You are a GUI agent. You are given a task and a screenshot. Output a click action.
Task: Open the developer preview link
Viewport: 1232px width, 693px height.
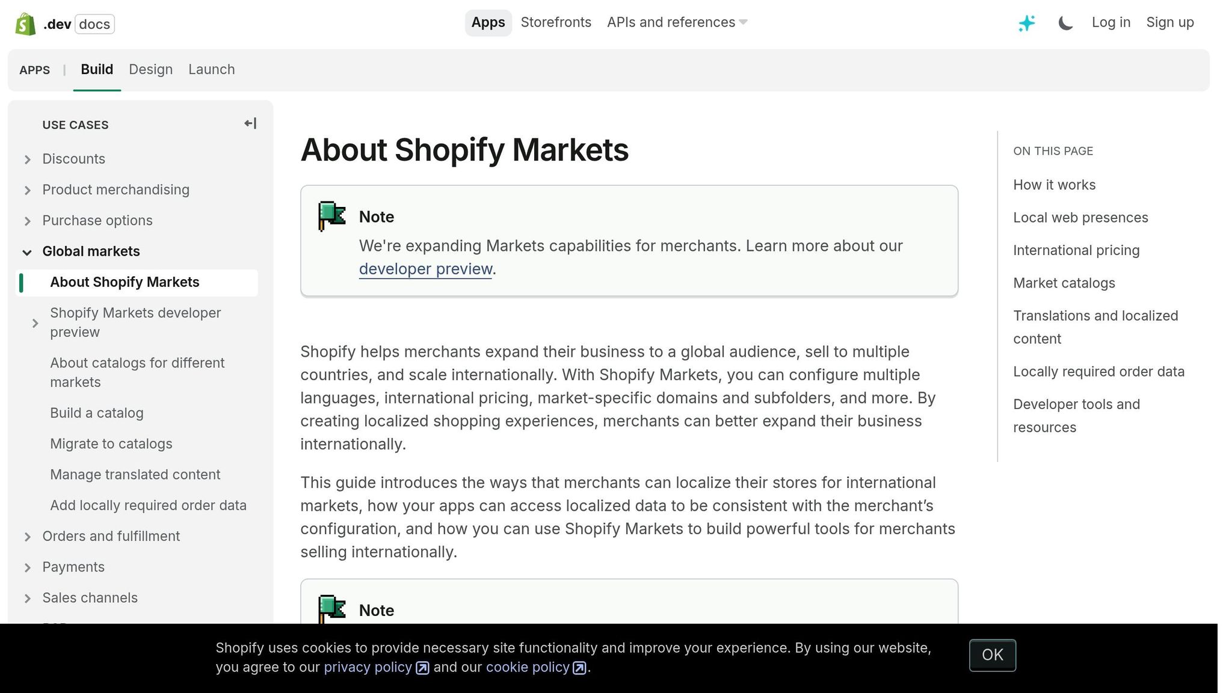pos(425,269)
